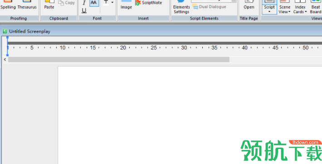Image resolution: width=322 pixels, height=164 pixels.
Task: Expand the Script view dropdown arrow
Action: coord(269,12)
